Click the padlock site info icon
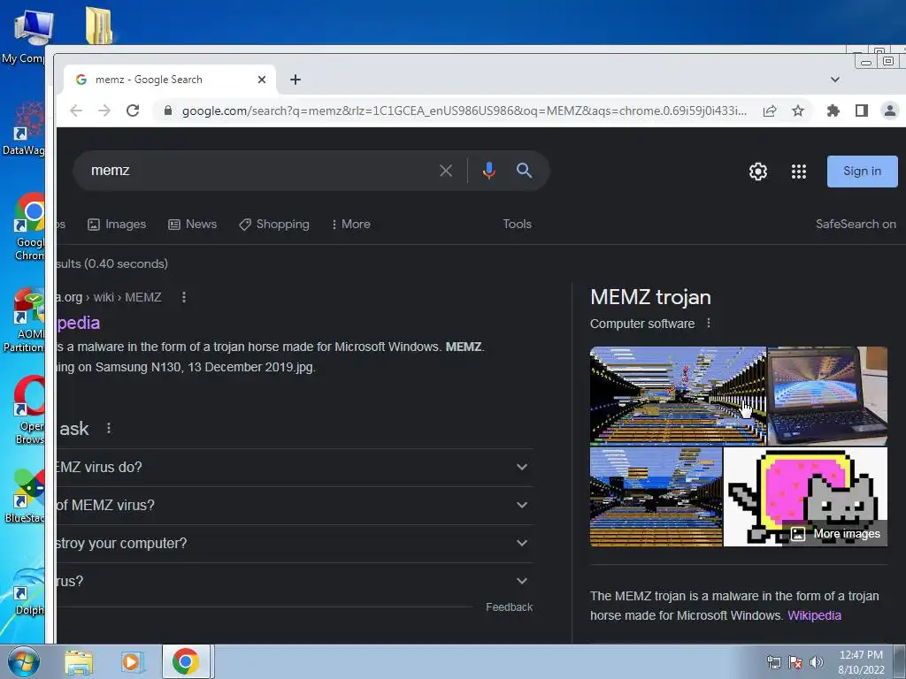The image size is (906, 679). tap(167, 111)
